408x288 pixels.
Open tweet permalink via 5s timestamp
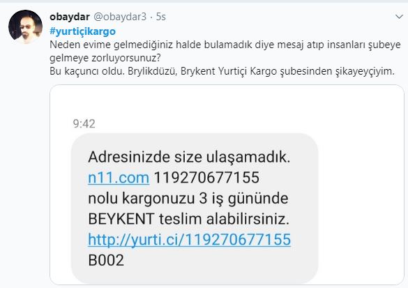click(x=161, y=17)
